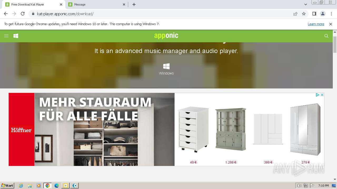Select the Free Download Kat Player tab
Viewport: 337px width, 189px height.
tap(33, 4)
